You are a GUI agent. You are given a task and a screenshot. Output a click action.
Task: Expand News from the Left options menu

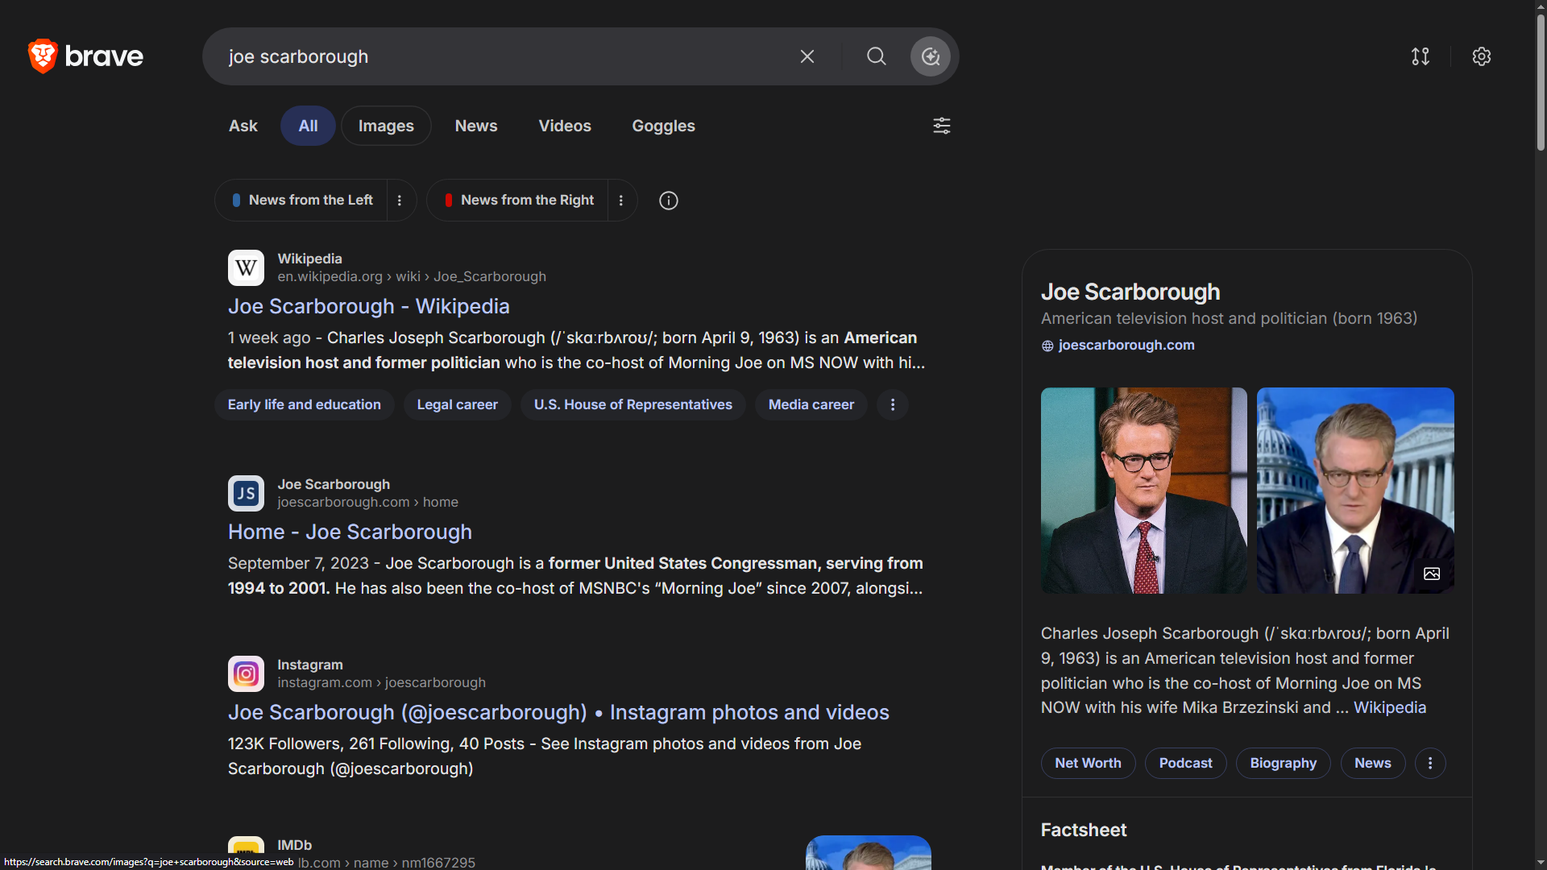(400, 201)
